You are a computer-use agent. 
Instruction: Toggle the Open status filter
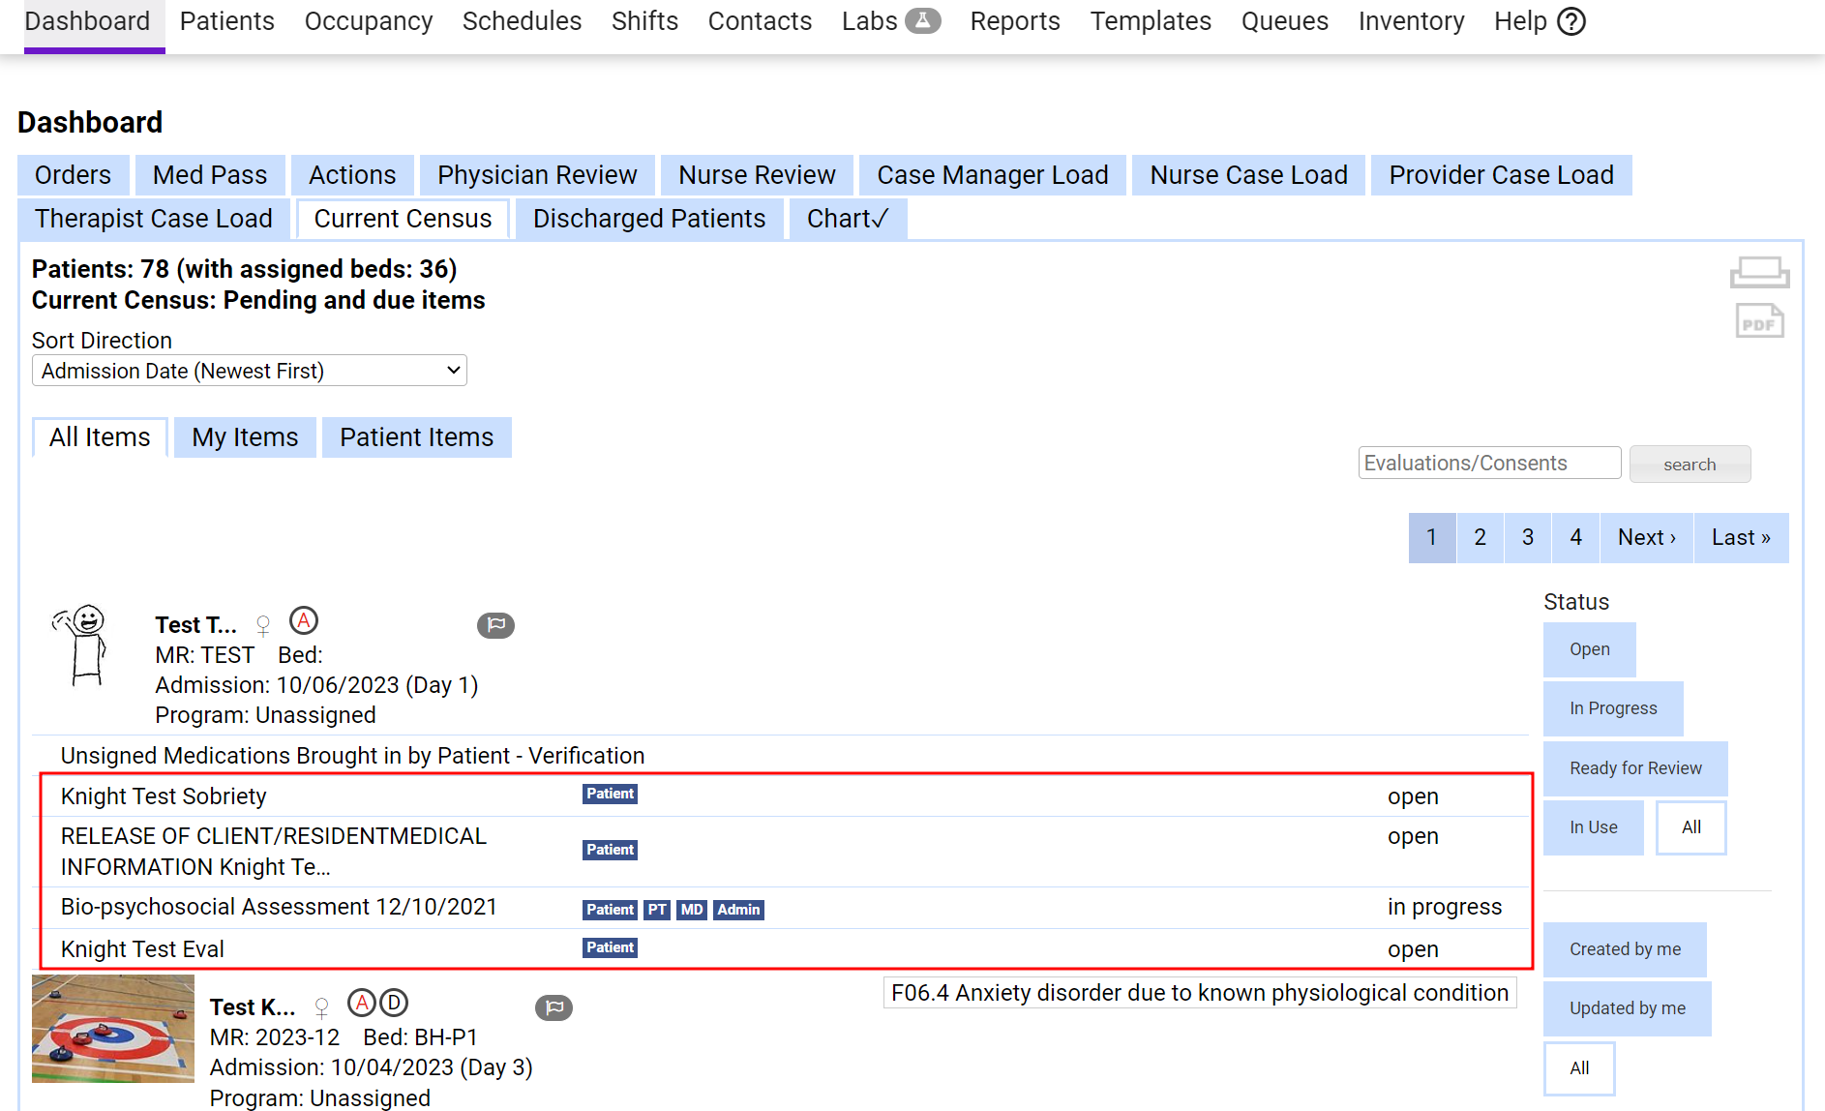pos(1589,649)
